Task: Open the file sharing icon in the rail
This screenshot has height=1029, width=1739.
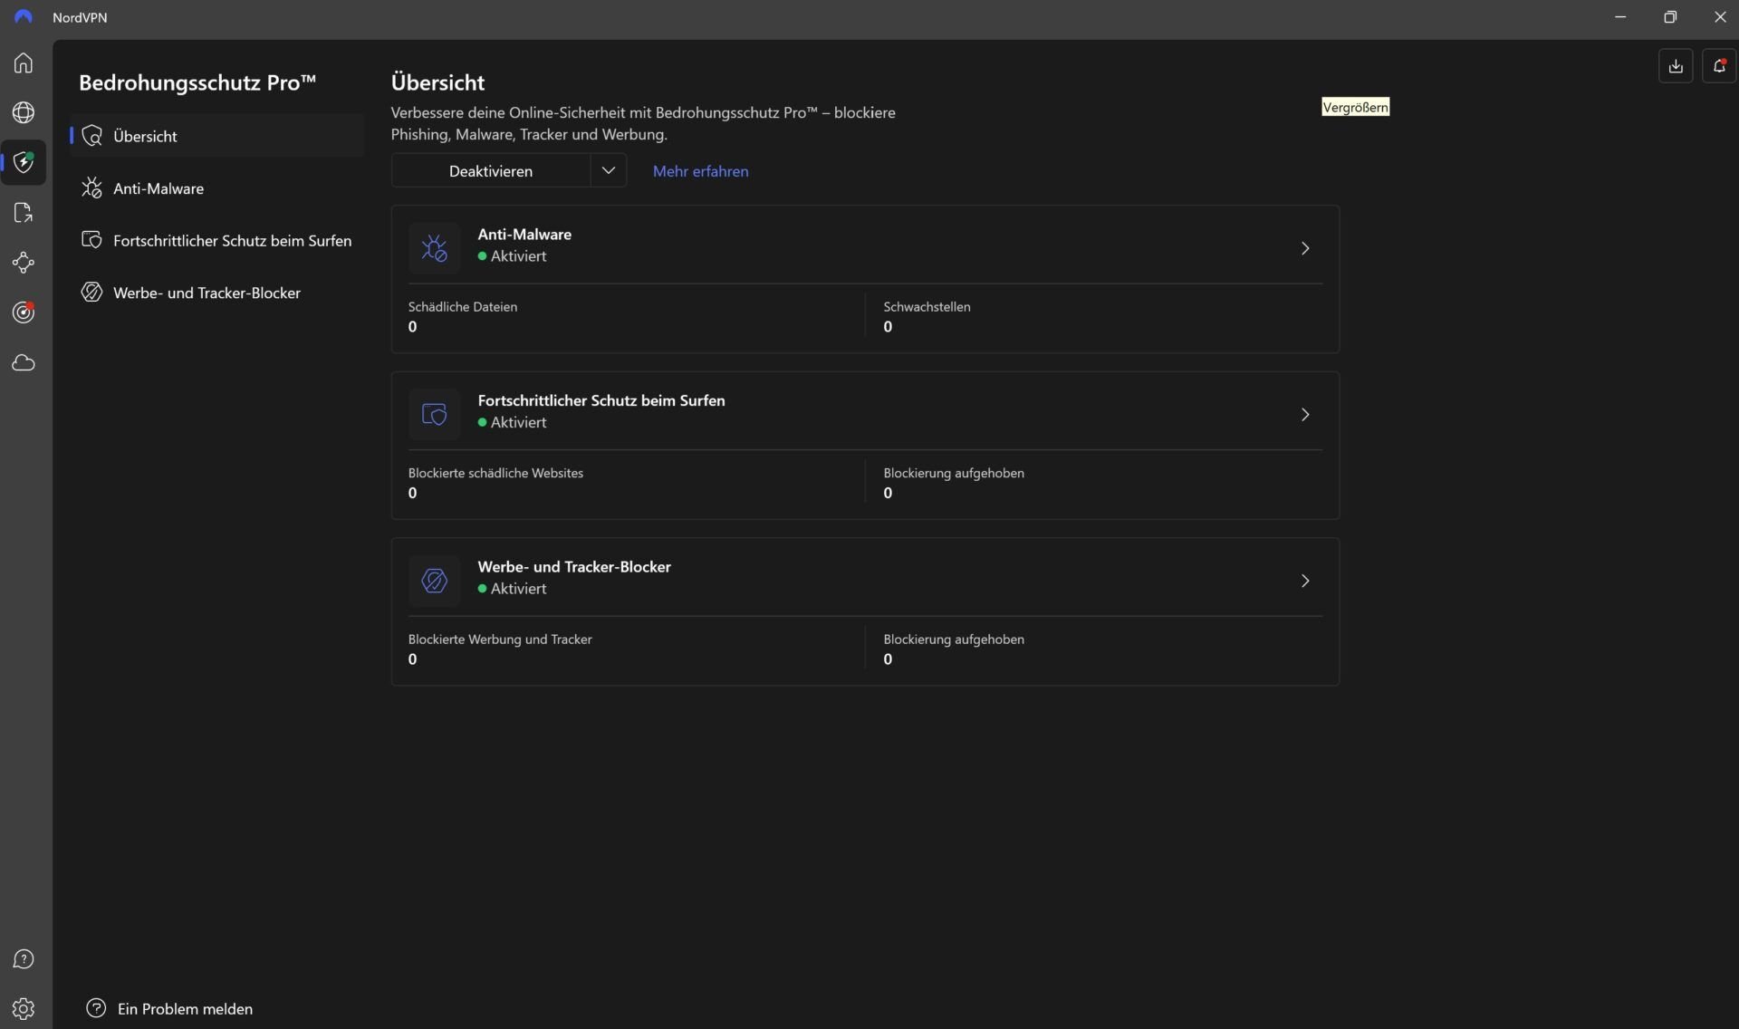Action: pos(24,213)
